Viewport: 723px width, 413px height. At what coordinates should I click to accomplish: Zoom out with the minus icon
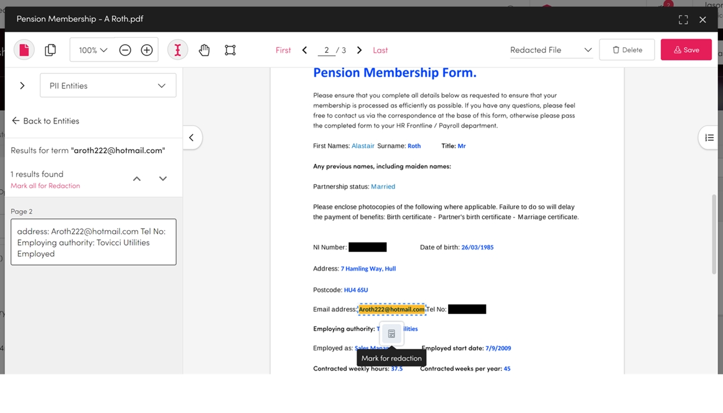tap(125, 50)
